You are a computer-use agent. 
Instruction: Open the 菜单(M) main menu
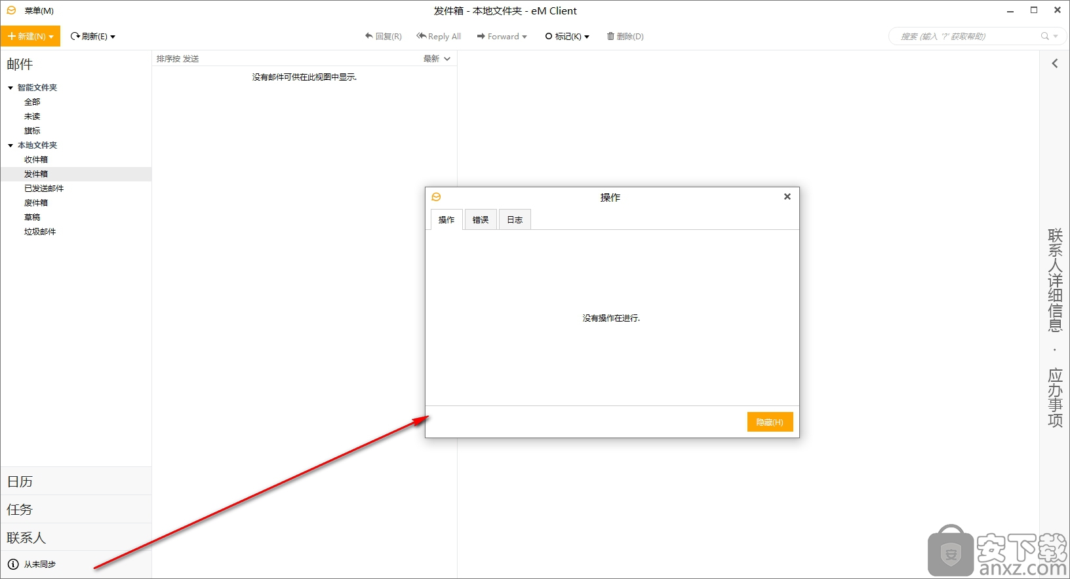click(39, 10)
